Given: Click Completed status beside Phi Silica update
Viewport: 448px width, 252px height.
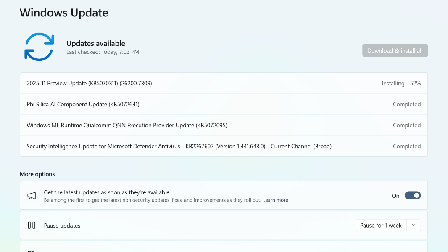Looking at the screenshot, I should coord(406,104).
